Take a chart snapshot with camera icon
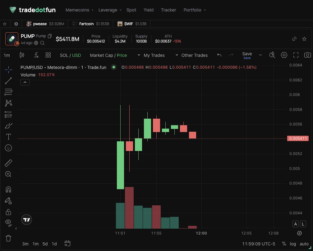Screen dimensions: 313x251 point(307,55)
